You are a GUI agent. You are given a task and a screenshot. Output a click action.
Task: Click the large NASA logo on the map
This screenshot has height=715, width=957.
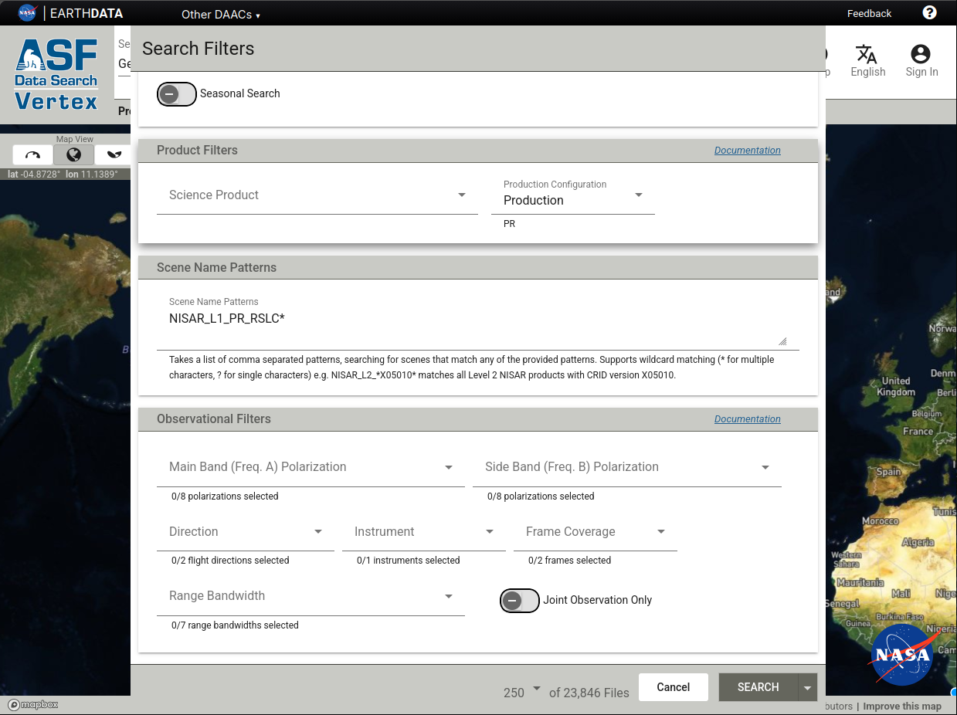904,655
